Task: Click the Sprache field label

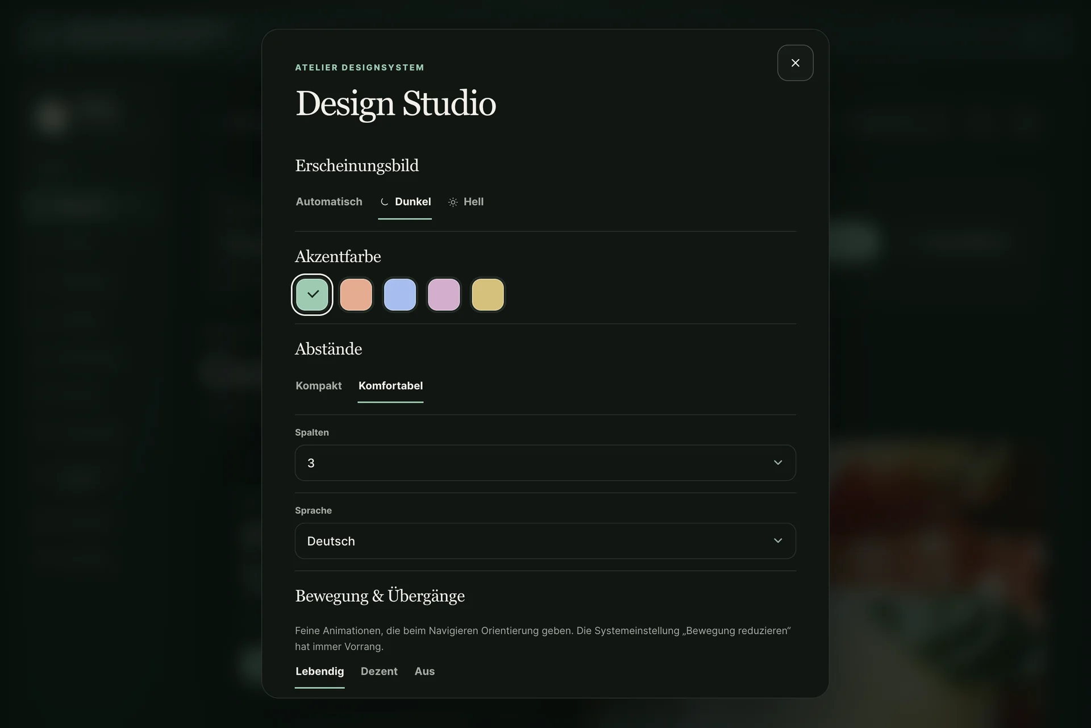Action: click(x=313, y=510)
